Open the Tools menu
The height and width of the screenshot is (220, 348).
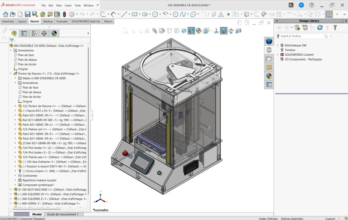[x=77, y=5]
